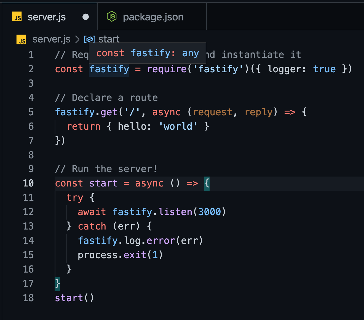Click the hello key on line 6
Viewport: 364px width, 320px height.
(x=132, y=126)
